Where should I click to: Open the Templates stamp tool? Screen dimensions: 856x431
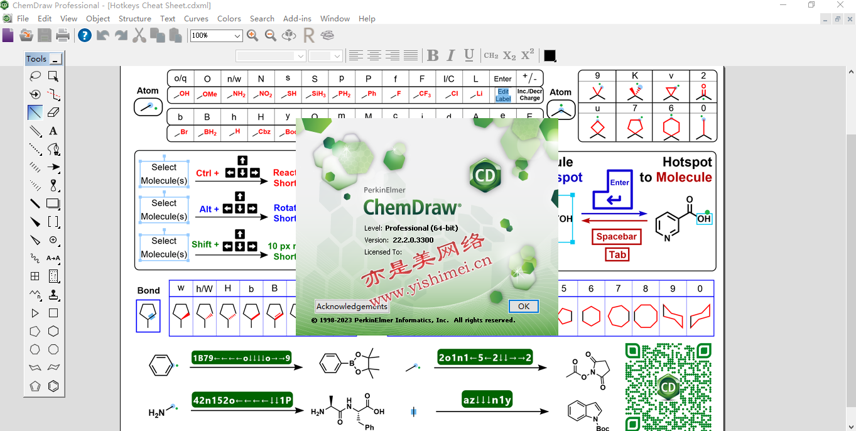tap(53, 295)
